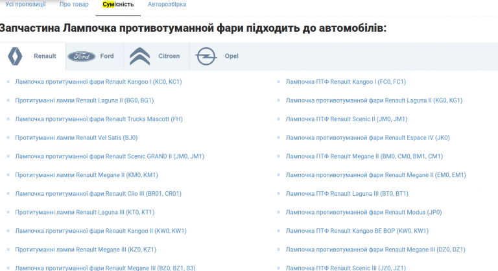Follow link Renault Laguna II (BG0, BG1)
498x271 pixels.
point(84,100)
